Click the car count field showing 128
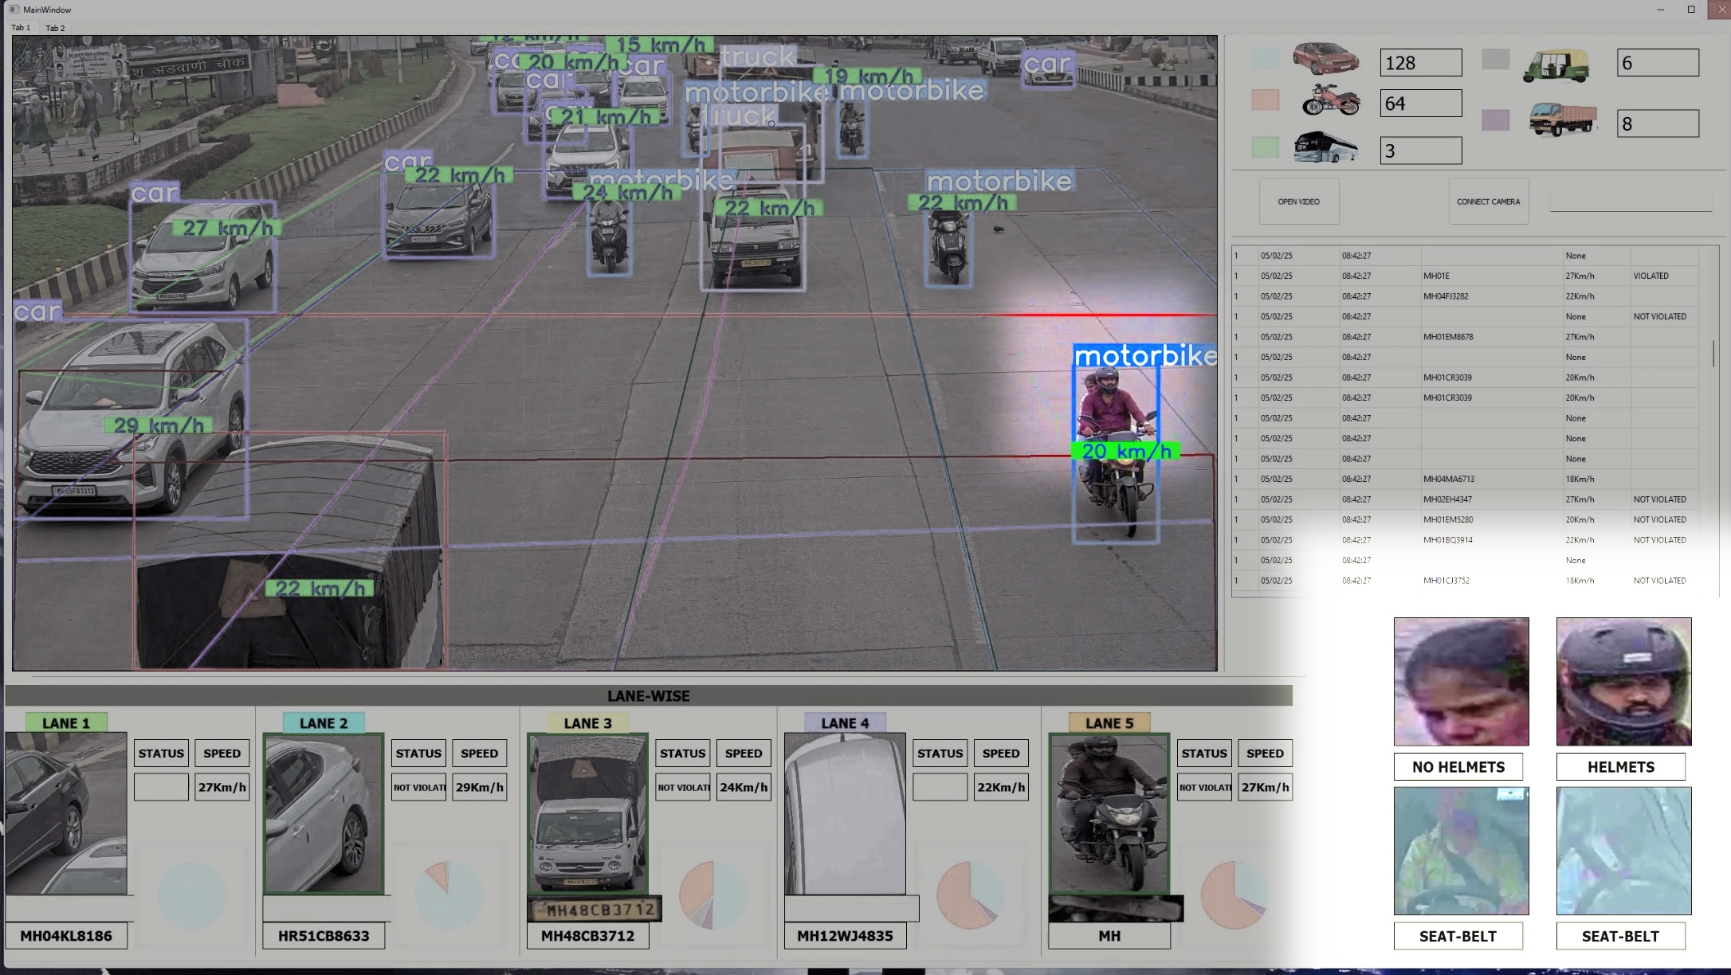This screenshot has height=975, width=1731. [1421, 63]
